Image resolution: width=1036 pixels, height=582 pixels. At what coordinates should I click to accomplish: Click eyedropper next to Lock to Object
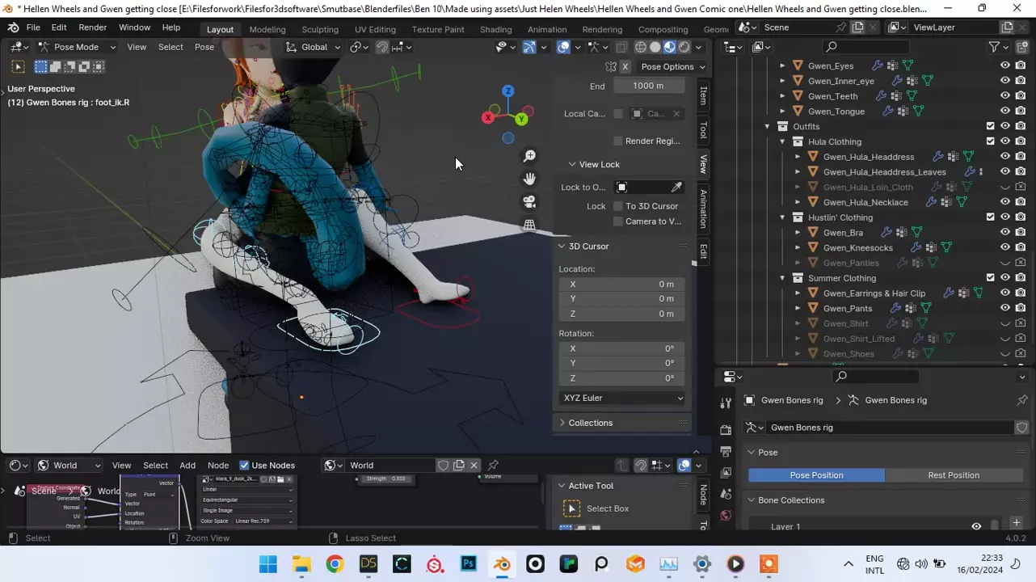[676, 188]
